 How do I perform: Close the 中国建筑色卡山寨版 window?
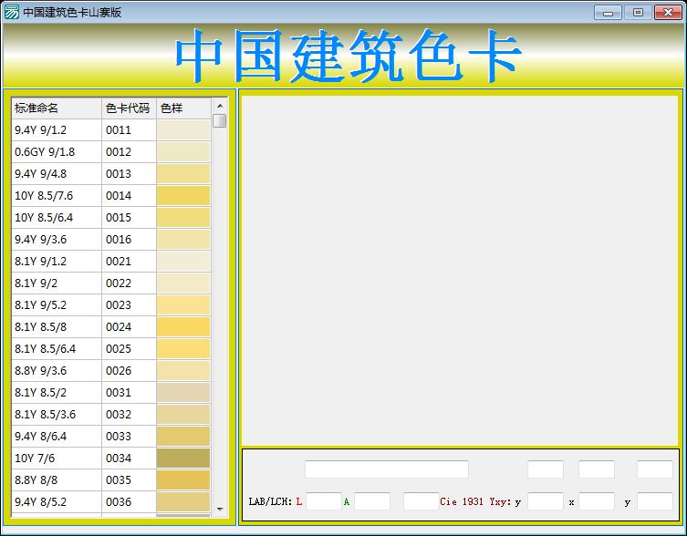[x=668, y=12]
